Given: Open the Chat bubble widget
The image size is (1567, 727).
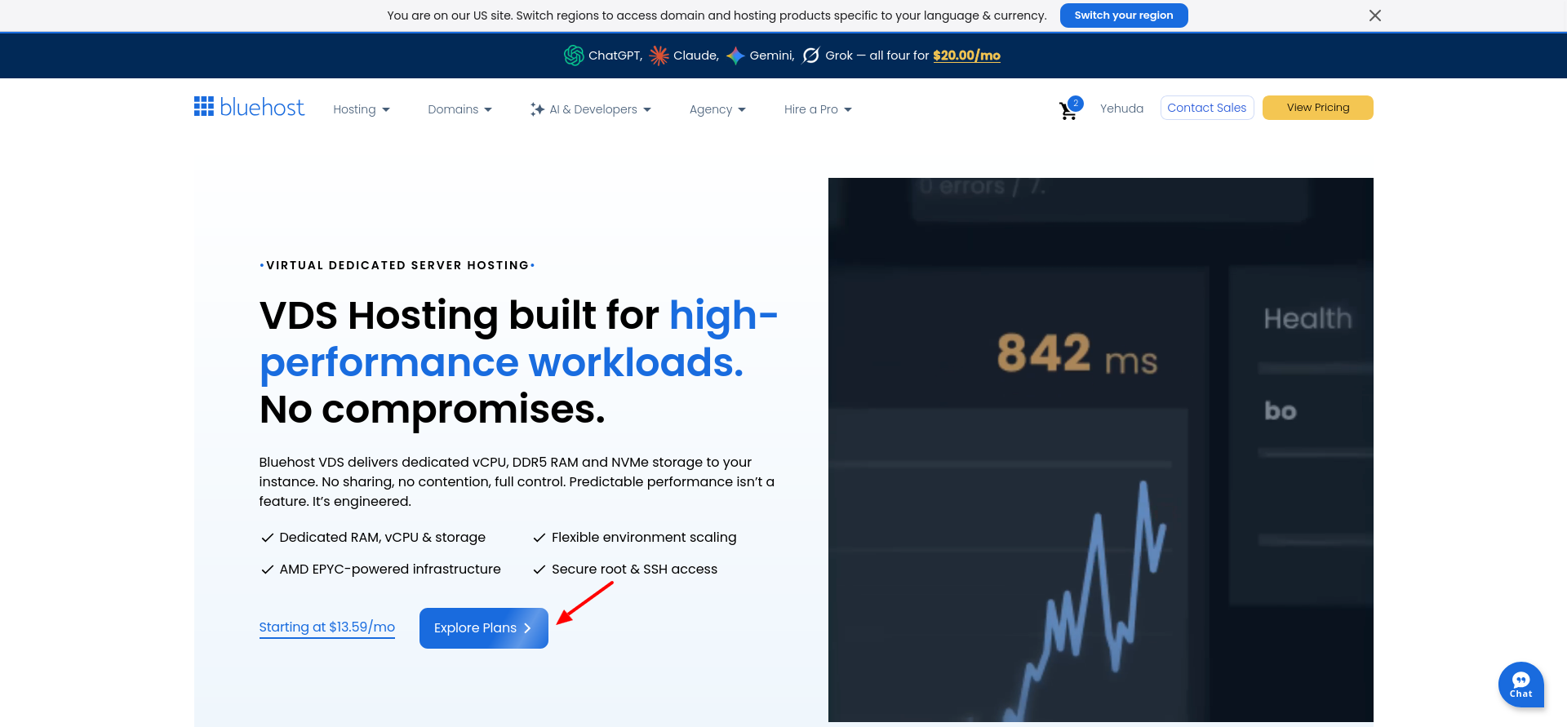Looking at the screenshot, I should point(1520,684).
